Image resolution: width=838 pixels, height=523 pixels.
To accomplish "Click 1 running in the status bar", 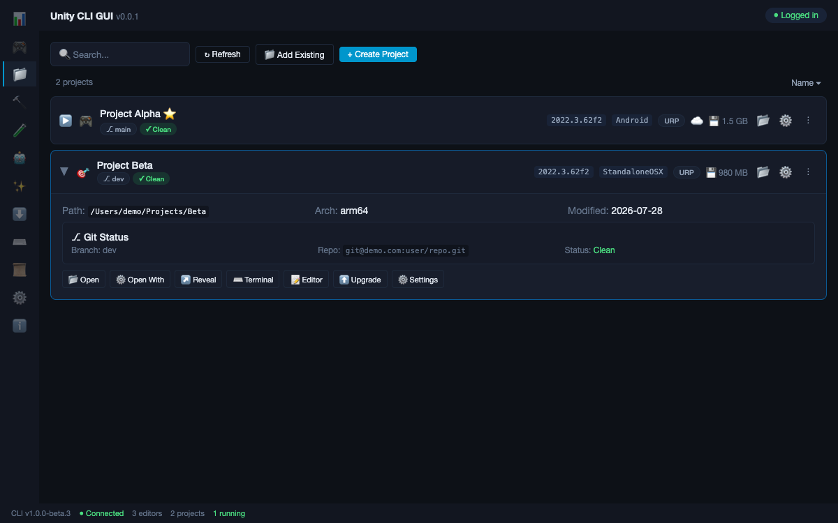I will click(x=229, y=513).
